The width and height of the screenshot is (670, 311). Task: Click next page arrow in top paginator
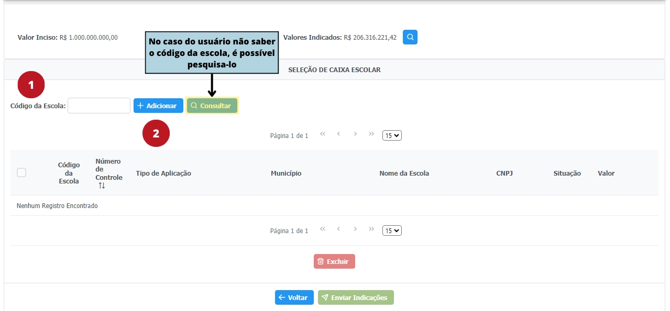coord(355,134)
